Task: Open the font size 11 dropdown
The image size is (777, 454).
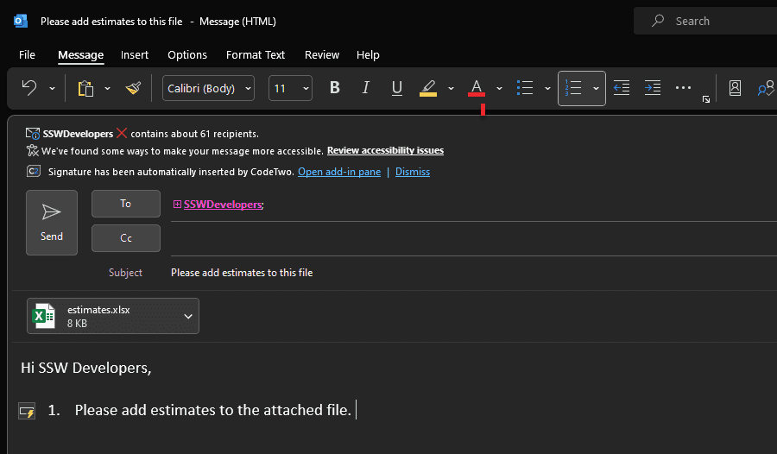Action: click(x=290, y=88)
